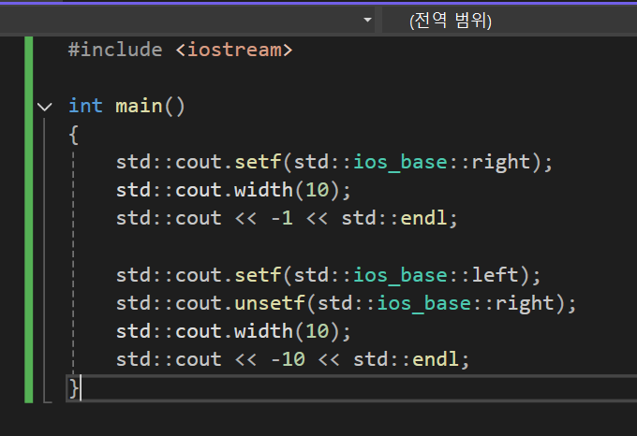Click the opening brace of main
The image size is (637, 436).
(73, 134)
